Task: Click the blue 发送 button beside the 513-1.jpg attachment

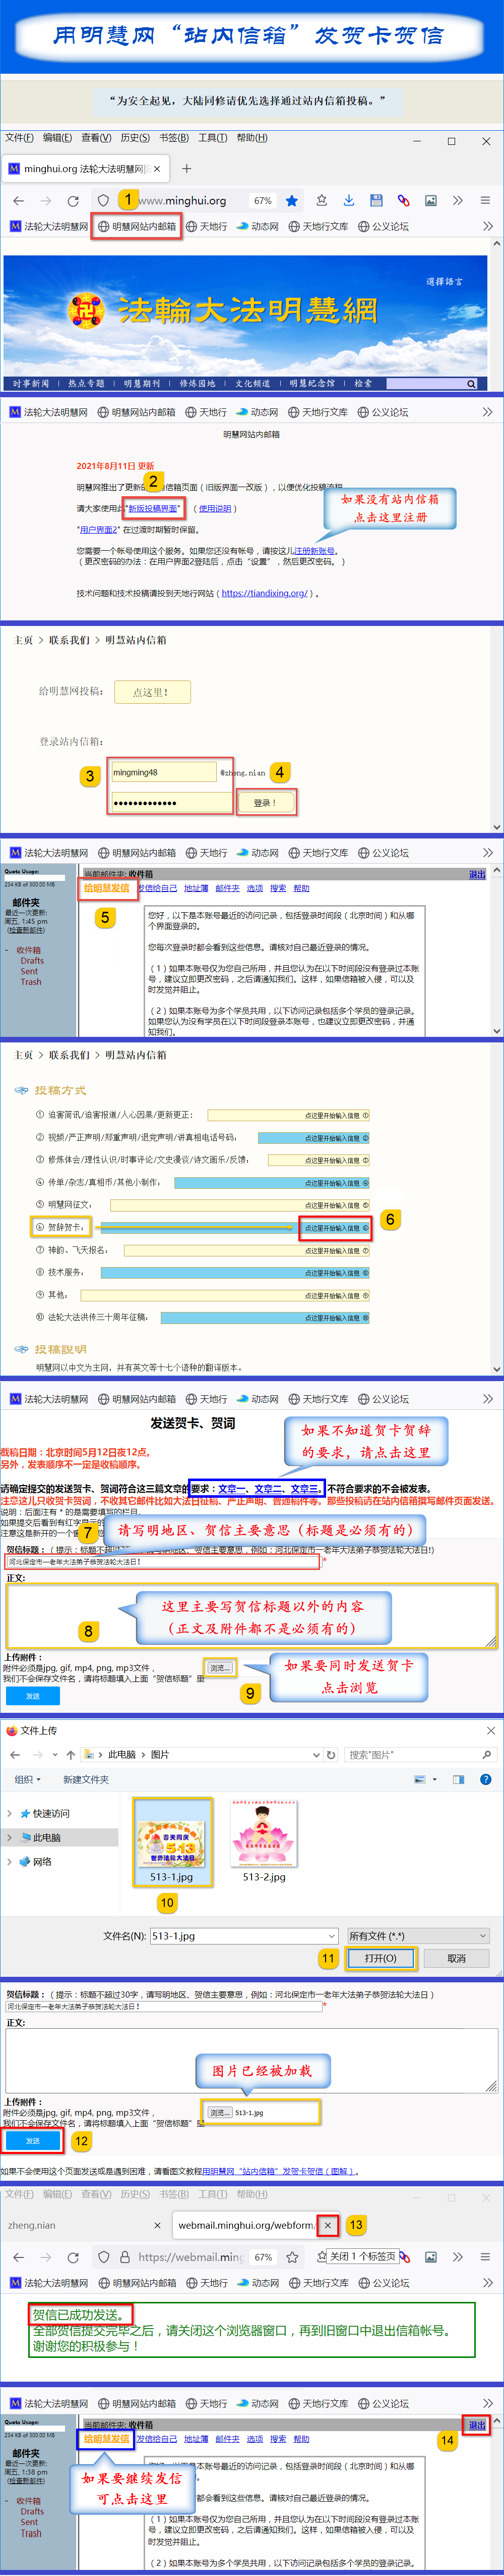Action: (32, 2141)
